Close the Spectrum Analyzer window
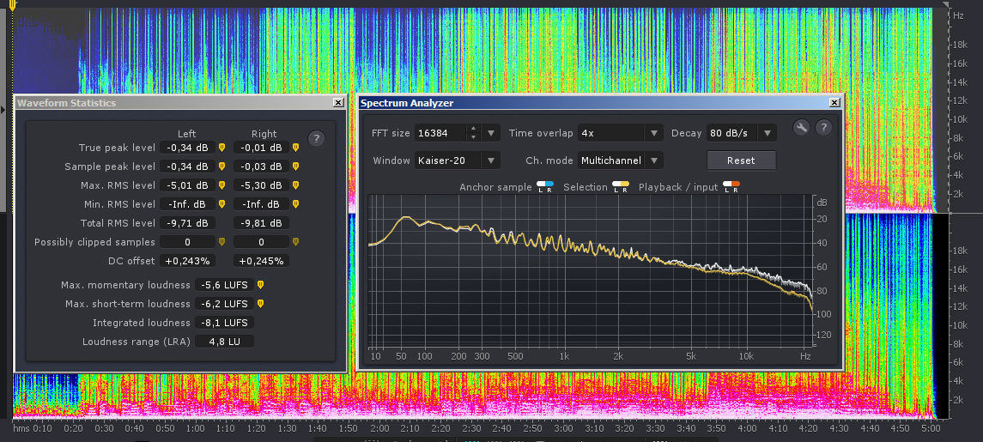The image size is (983, 442). 834,103
